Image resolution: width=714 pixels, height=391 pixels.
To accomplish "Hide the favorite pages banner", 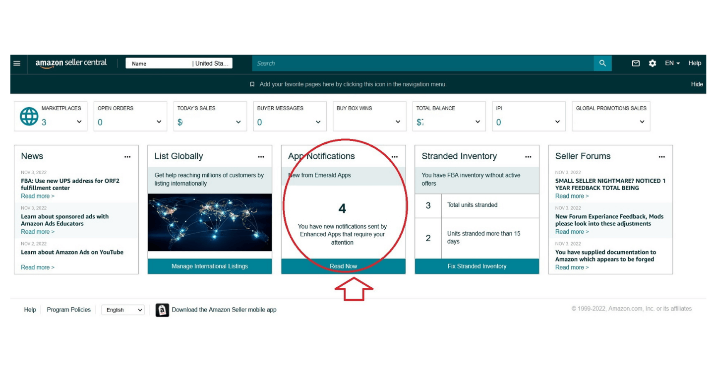I will (697, 84).
